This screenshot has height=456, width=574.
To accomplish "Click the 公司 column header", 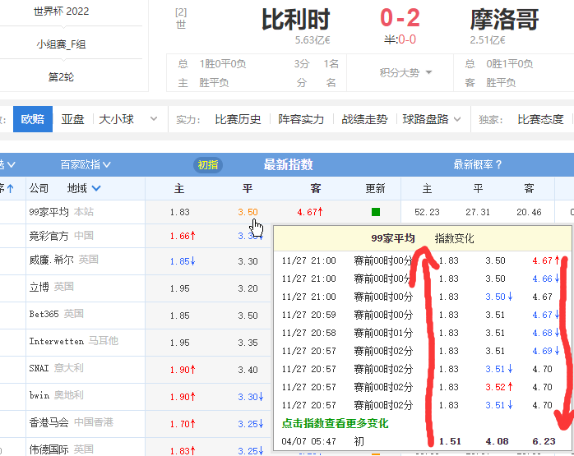I will [39, 188].
